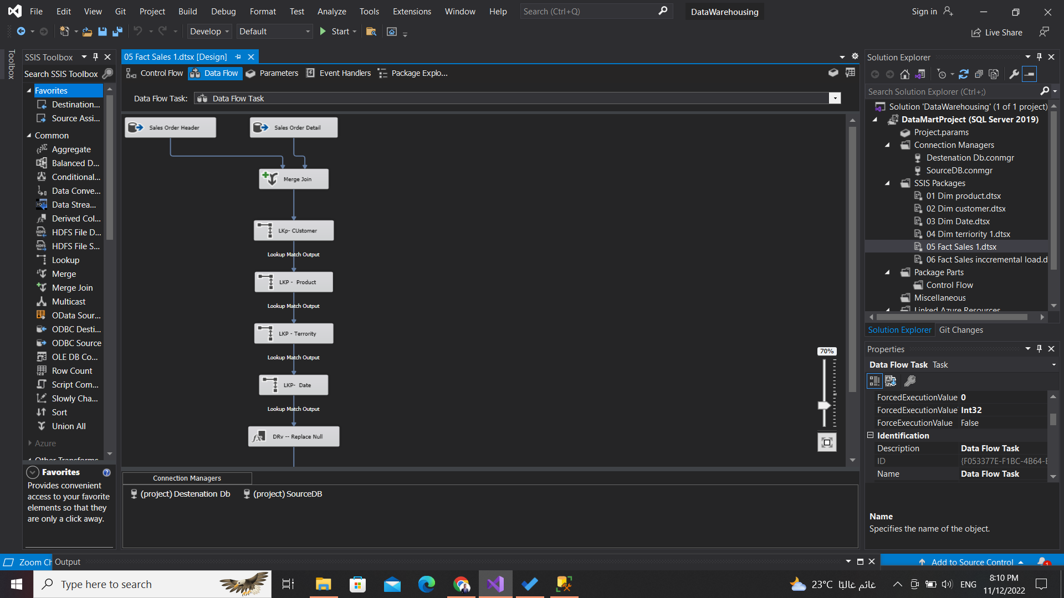Activate the Categorized view in Properties window
Viewport: 1064px width, 598px height.
[x=874, y=381]
